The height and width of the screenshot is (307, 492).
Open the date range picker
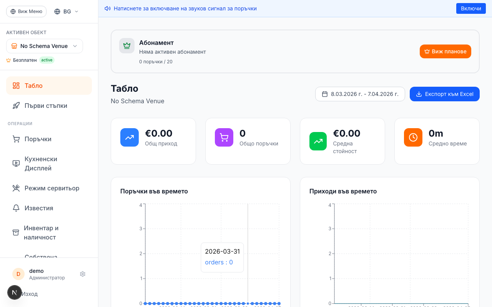pos(360,94)
